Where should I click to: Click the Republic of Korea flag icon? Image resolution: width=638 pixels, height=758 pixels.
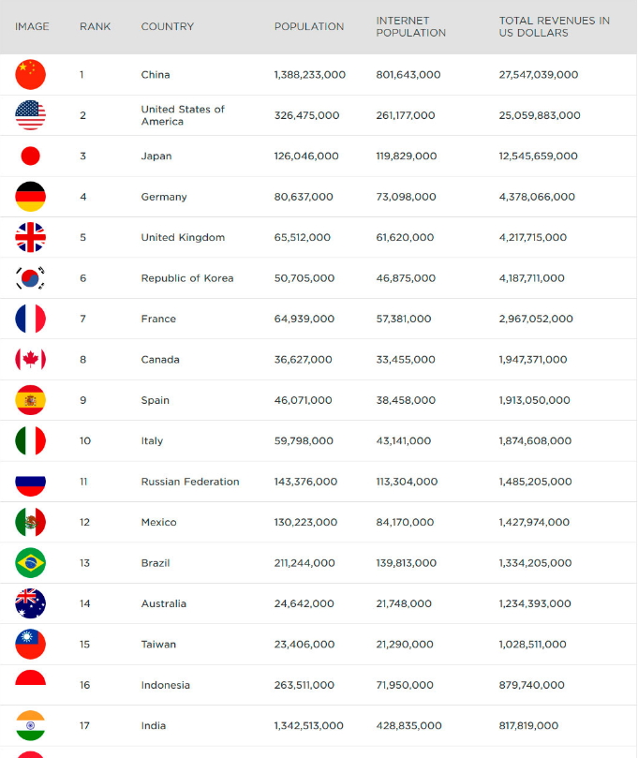click(30, 278)
